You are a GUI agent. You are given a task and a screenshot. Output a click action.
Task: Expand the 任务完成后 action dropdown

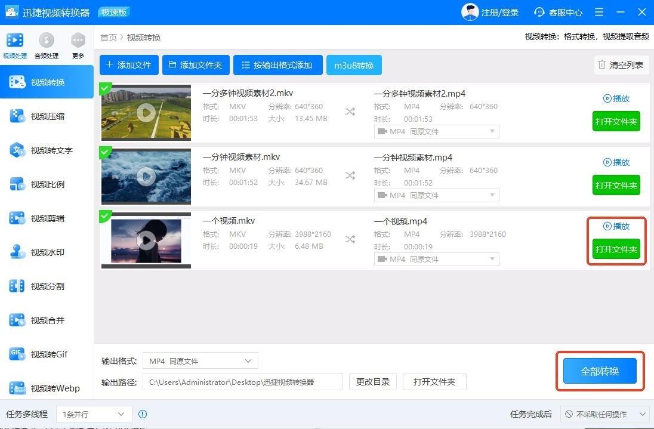click(605, 414)
